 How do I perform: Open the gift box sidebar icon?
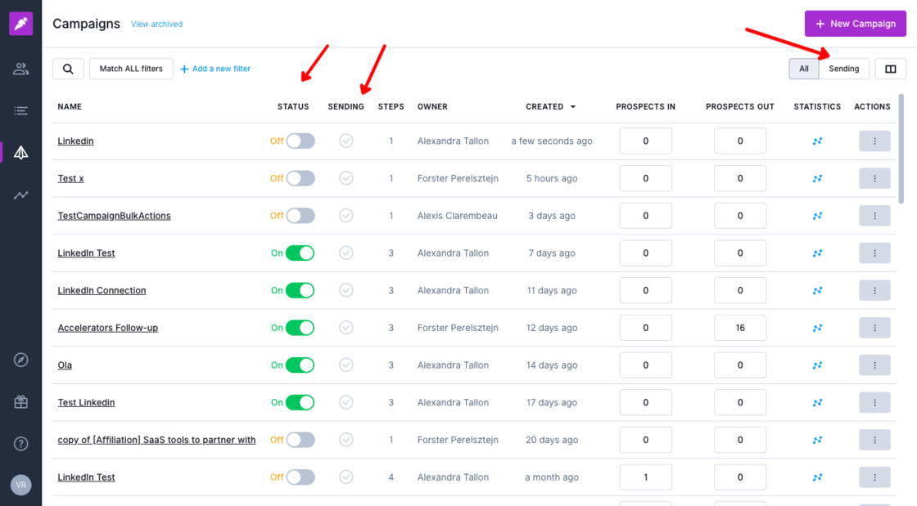(21, 401)
